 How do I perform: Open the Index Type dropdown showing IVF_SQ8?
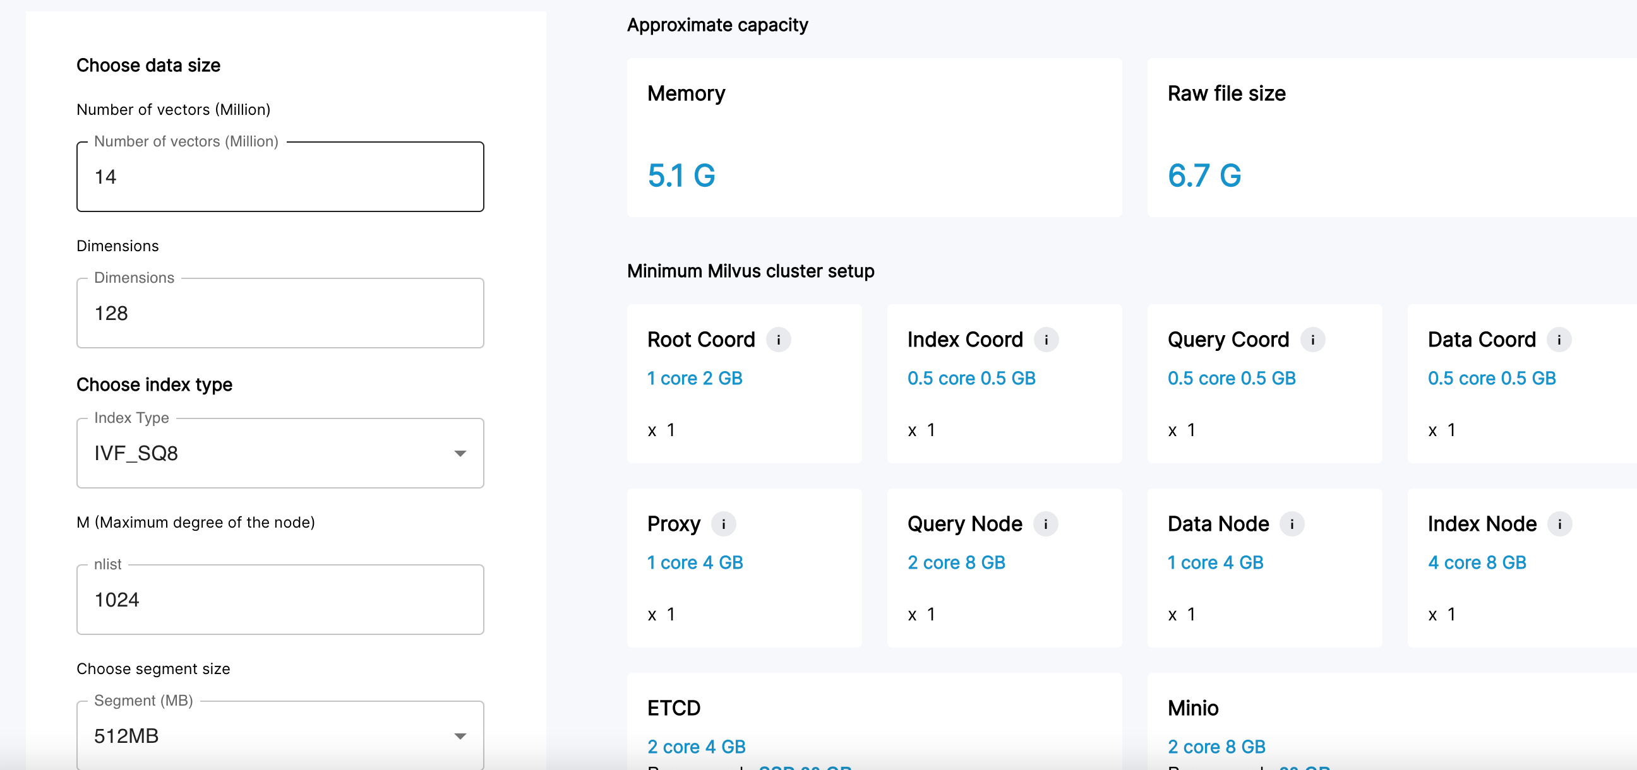click(280, 453)
